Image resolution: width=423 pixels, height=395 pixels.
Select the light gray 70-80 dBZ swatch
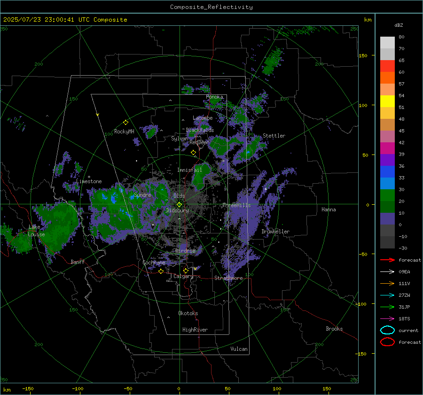(387, 43)
